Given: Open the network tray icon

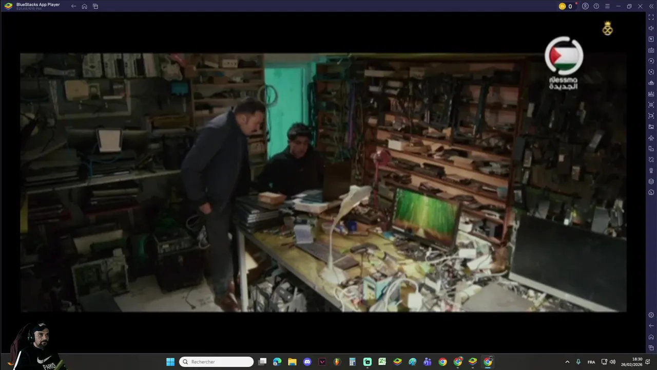Looking at the screenshot, I should tap(604, 362).
